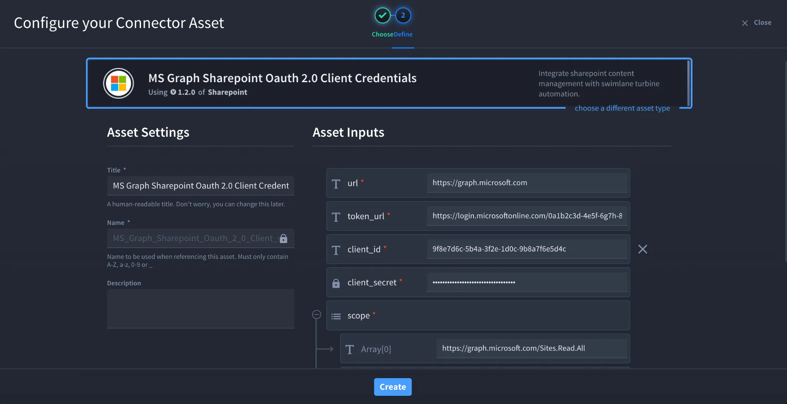Clear the client_id value with X icon
Screen dimensions: 787x404
643,249
